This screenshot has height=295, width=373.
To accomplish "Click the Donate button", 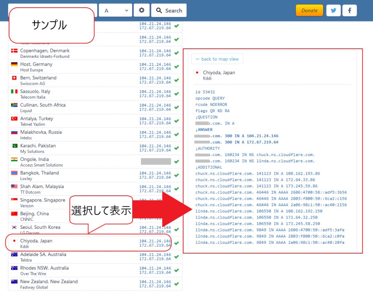I will [309, 11].
